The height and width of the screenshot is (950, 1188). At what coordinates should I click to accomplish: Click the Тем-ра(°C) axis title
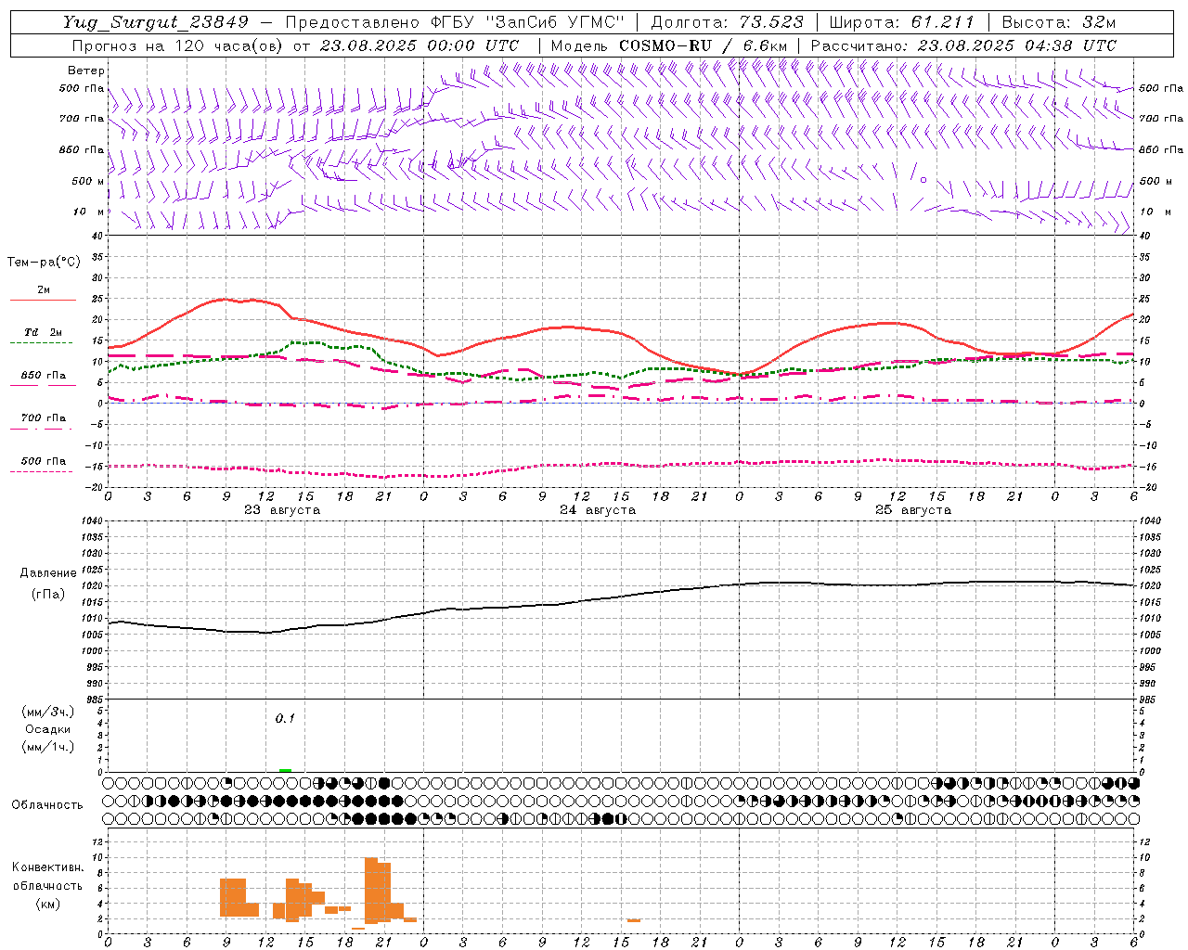point(44,263)
